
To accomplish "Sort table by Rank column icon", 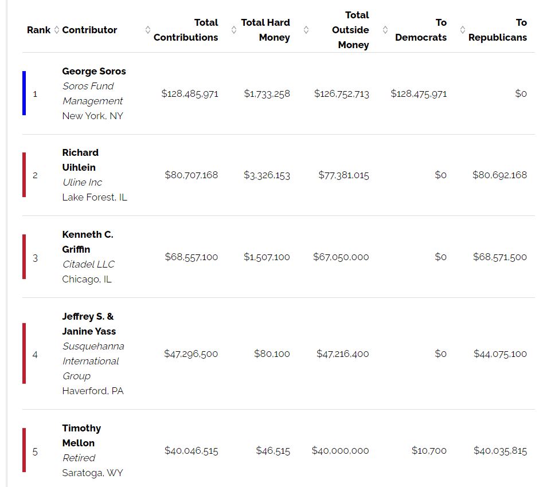I will 56,30.
